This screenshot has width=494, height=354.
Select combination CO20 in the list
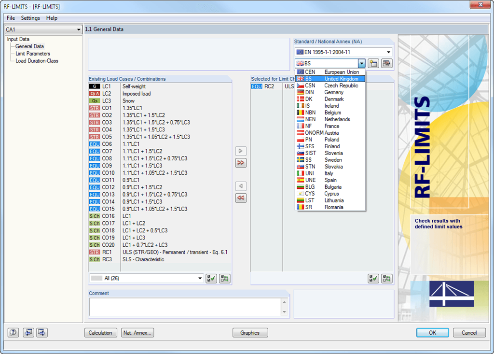tap(160, 245)
